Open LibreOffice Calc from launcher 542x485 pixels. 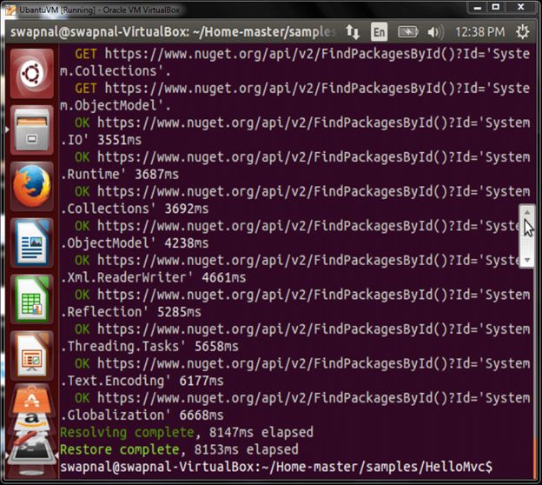click(x=32, y=299)
